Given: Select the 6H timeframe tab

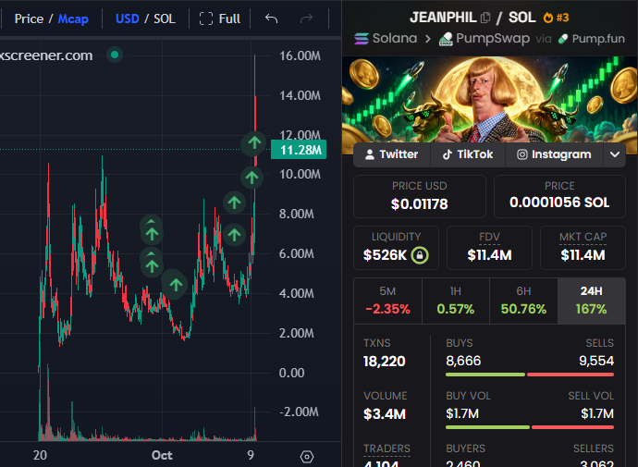Looking at the screenshot, I should coord(523,301).
